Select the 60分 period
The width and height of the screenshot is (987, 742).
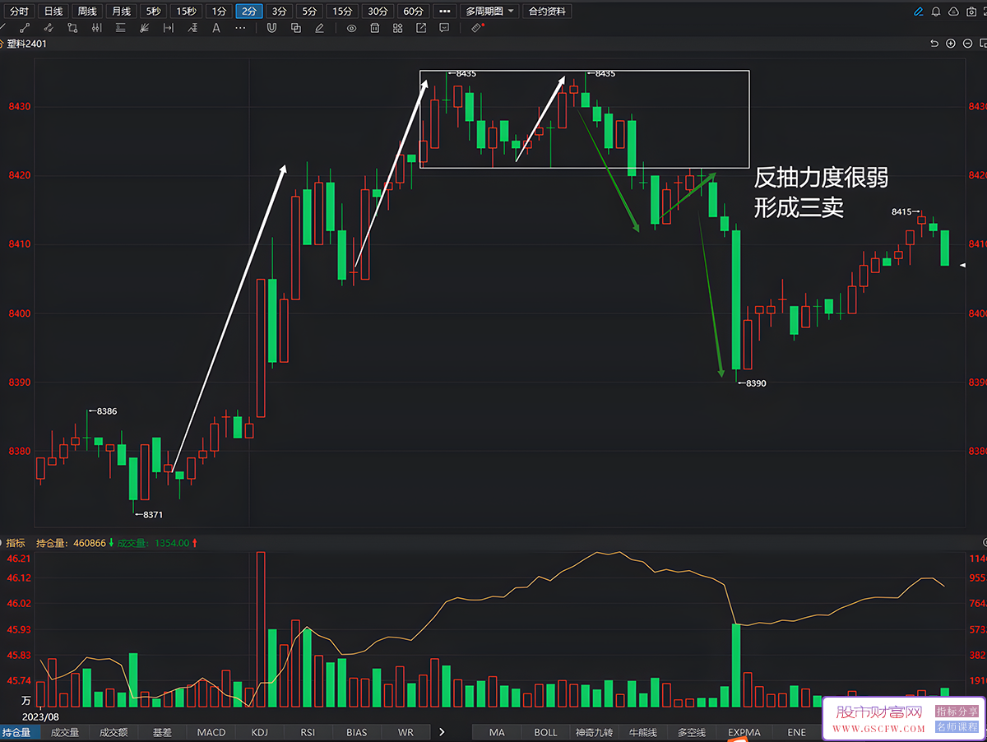point(413,12)
